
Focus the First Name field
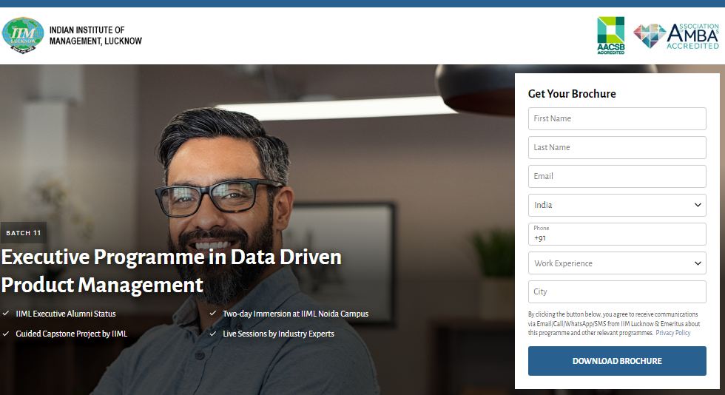[x=616, y=118]
